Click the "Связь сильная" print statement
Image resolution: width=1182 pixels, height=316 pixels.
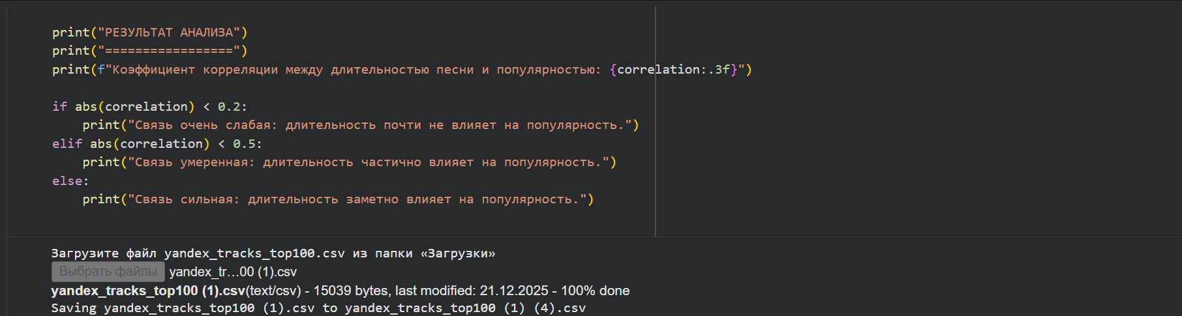coord(338,199)
